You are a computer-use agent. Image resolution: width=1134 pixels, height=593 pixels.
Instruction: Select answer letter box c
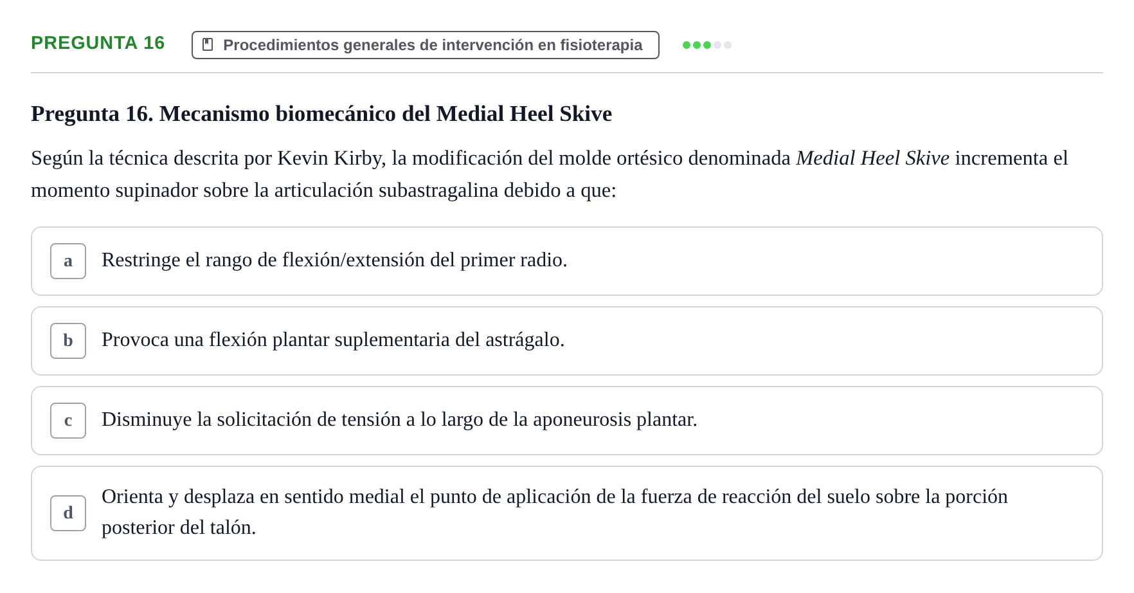[68, 421]
